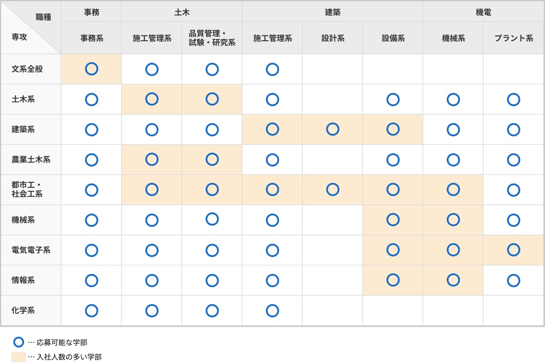
Task: Click the beige legend color swatch
Action: coord(18,357)
